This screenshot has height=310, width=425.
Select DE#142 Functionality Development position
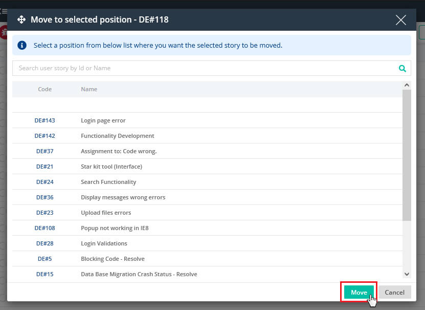[207, 136]
